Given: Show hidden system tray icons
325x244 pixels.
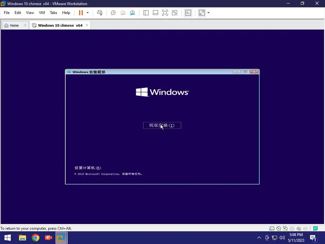Looking at the screenshot, I should pos(259,238).
